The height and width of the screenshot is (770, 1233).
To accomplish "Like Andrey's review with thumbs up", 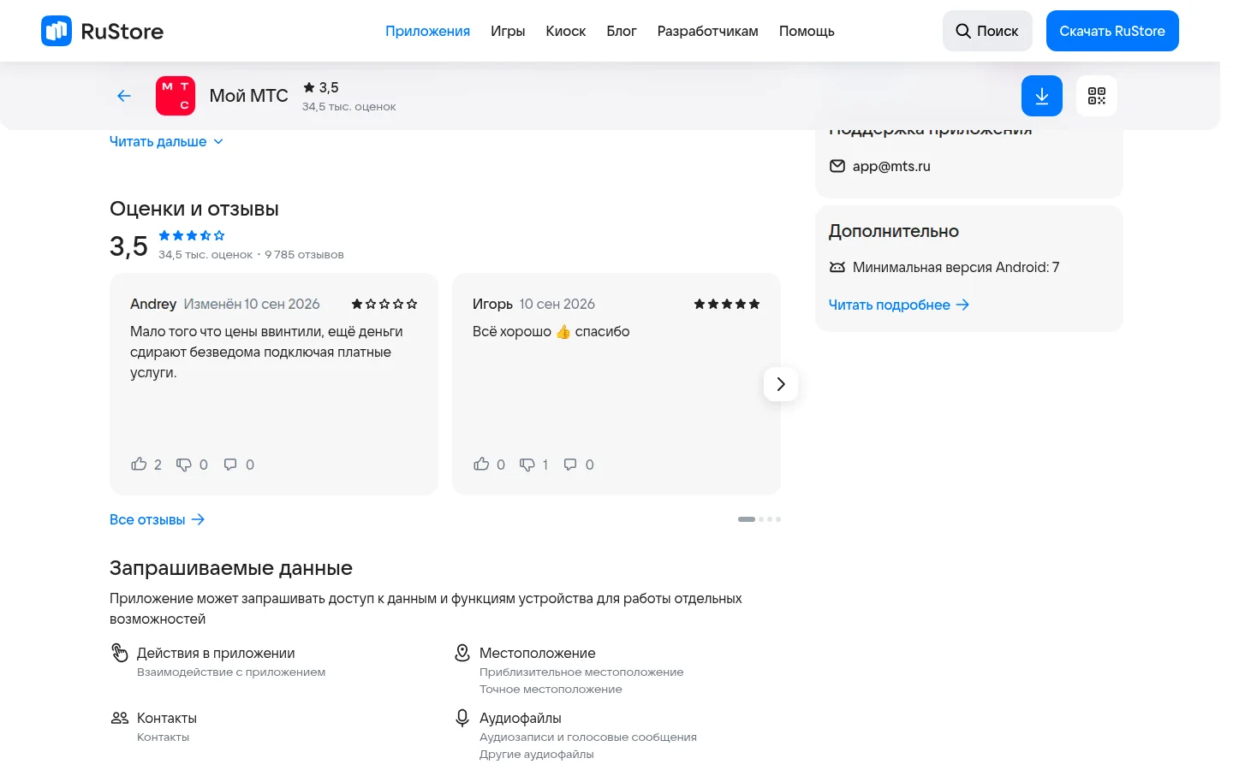I will [139, 464].
